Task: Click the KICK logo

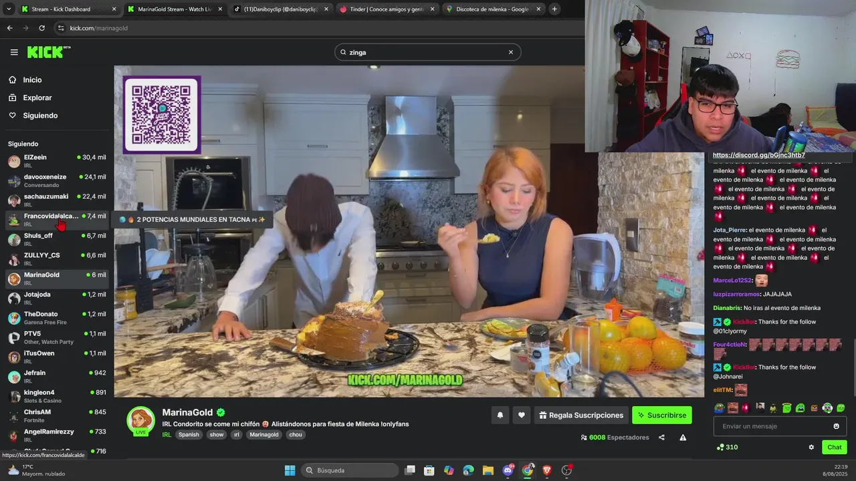Action: tap(49, 52)
